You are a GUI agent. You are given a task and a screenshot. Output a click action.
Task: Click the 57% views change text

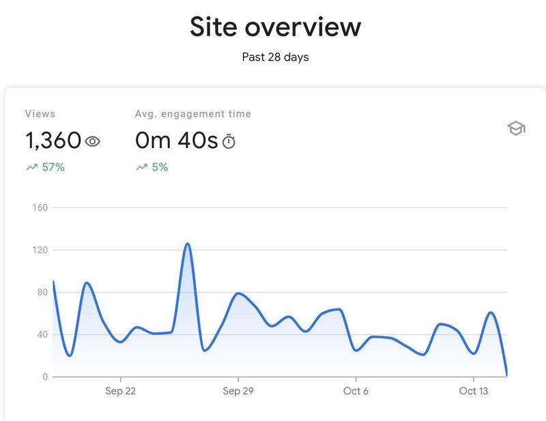pyautogui.click(x=53, y=167)
